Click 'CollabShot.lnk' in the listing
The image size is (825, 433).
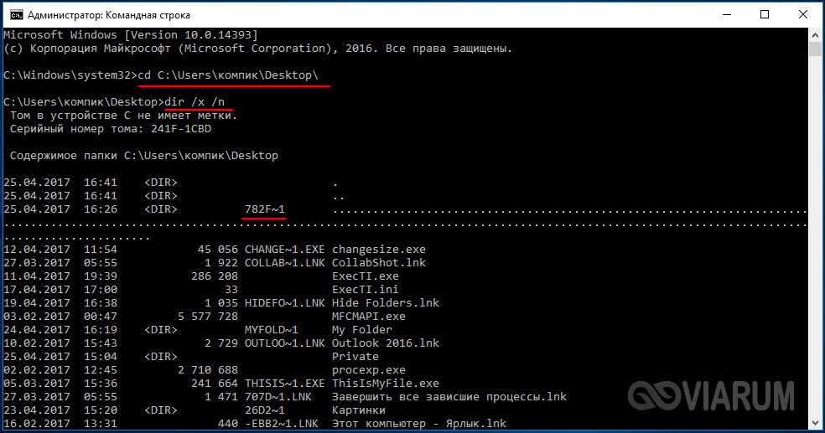point(379,263)
